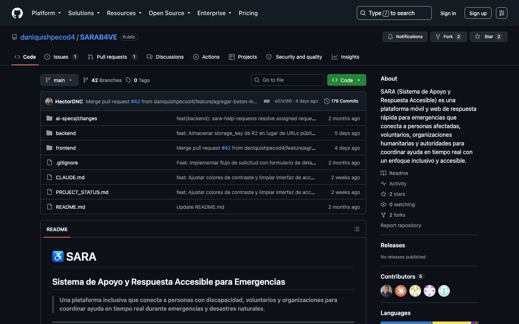
Task: Switch to the Pull requests tab
Action: 112,57
